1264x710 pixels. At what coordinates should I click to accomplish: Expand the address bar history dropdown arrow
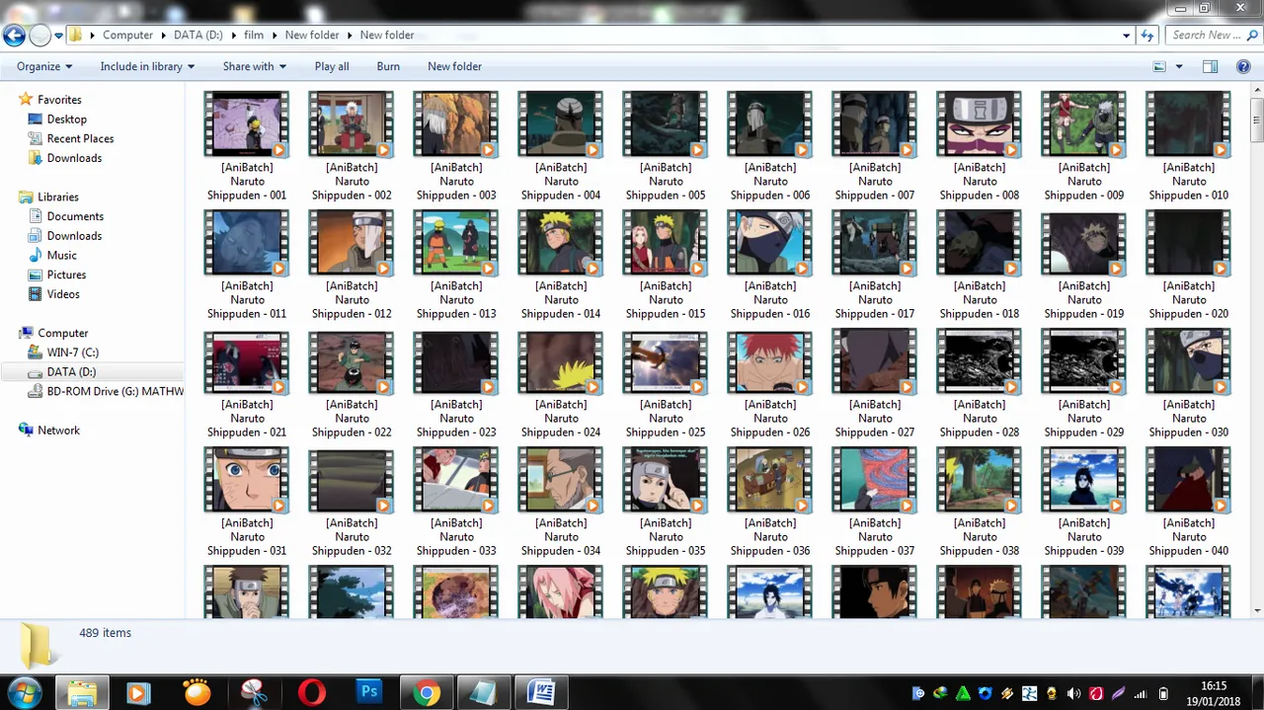click(1127, 36)
